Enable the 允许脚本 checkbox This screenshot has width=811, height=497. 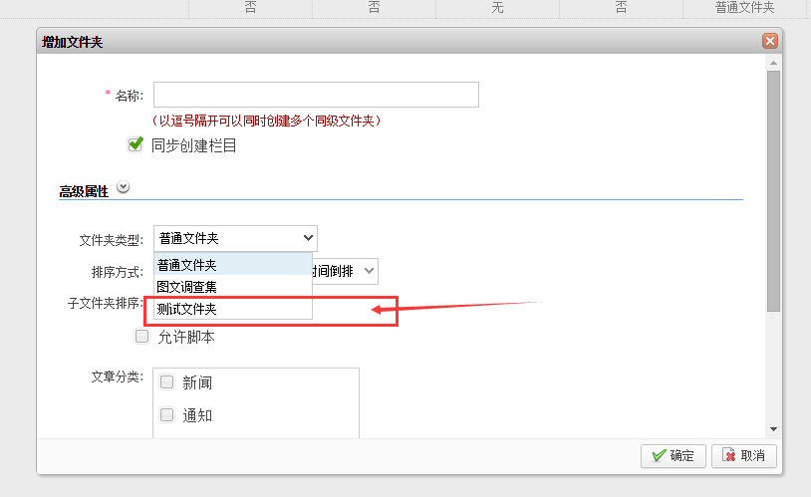(142, 337)
